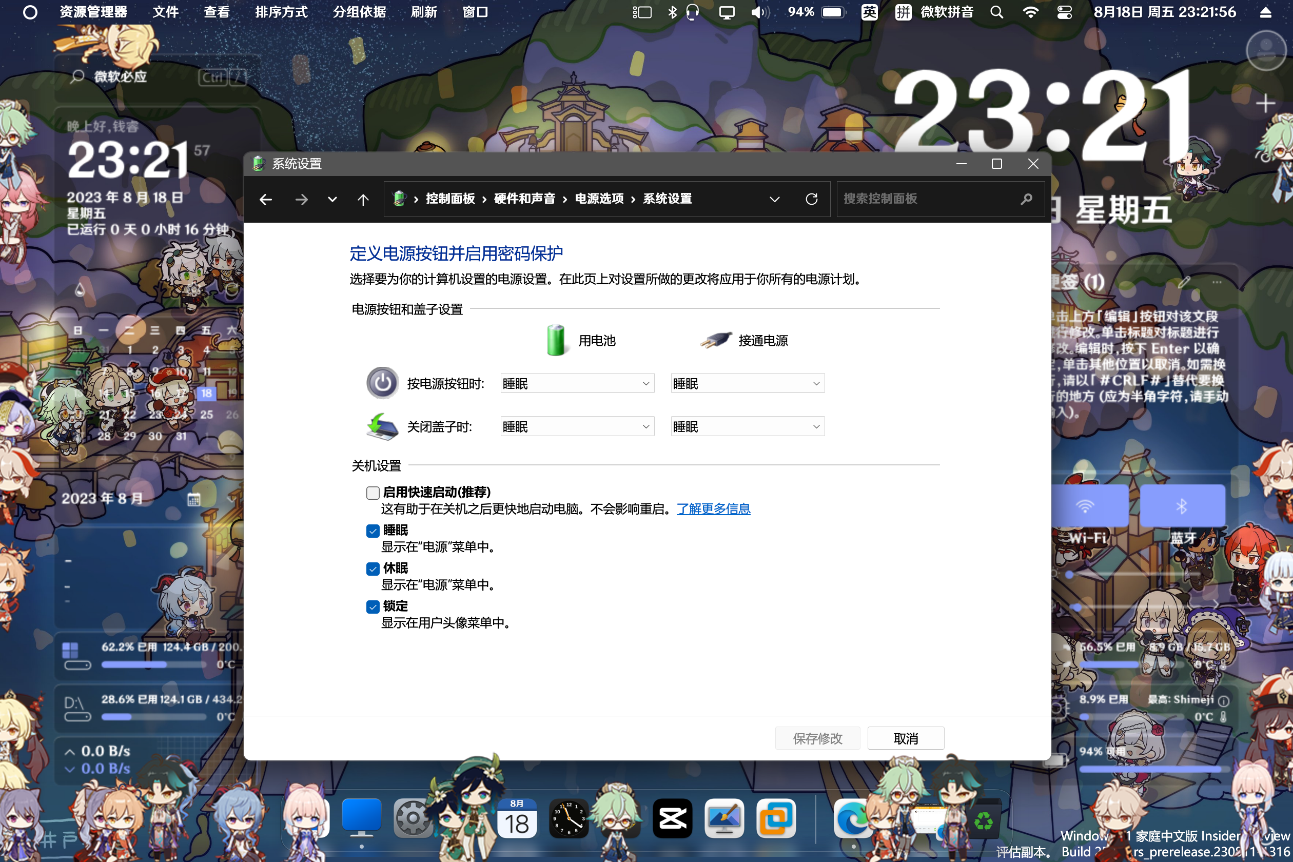Go up one level with the up arrow
Viewport: 1293px width, 862px height.
pos(363,199)
